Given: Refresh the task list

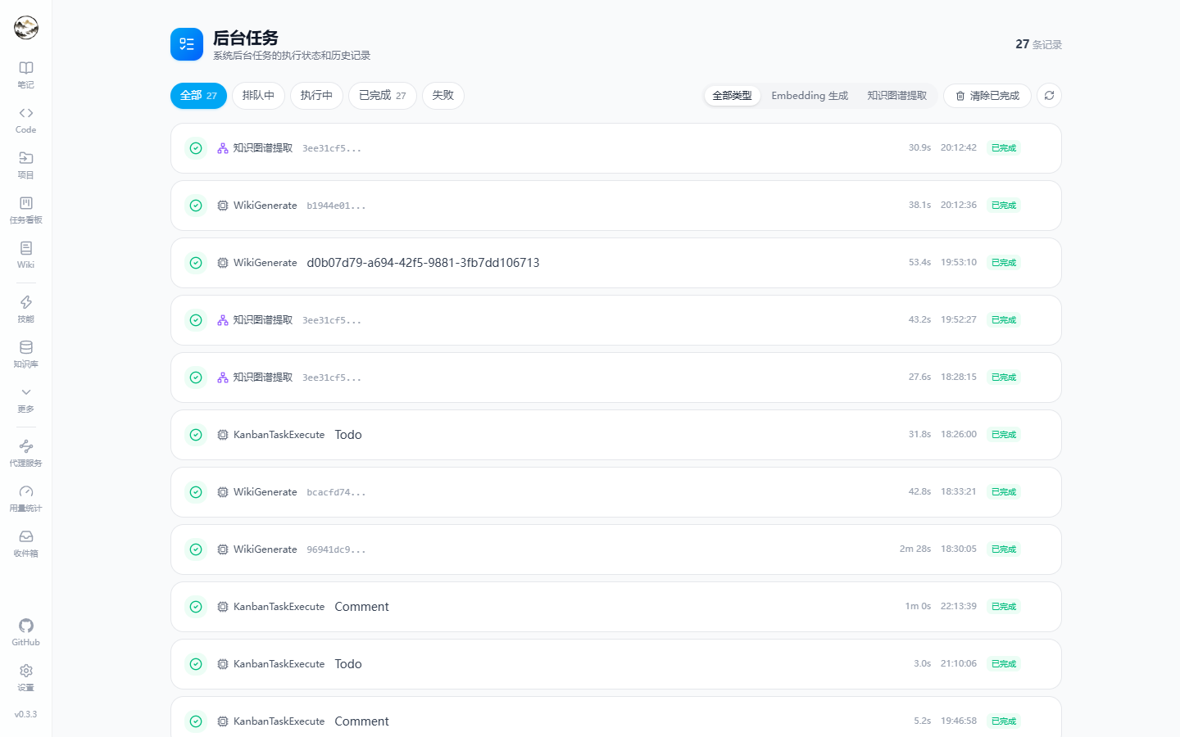Looking at the screenshot, I should 1049,96.
